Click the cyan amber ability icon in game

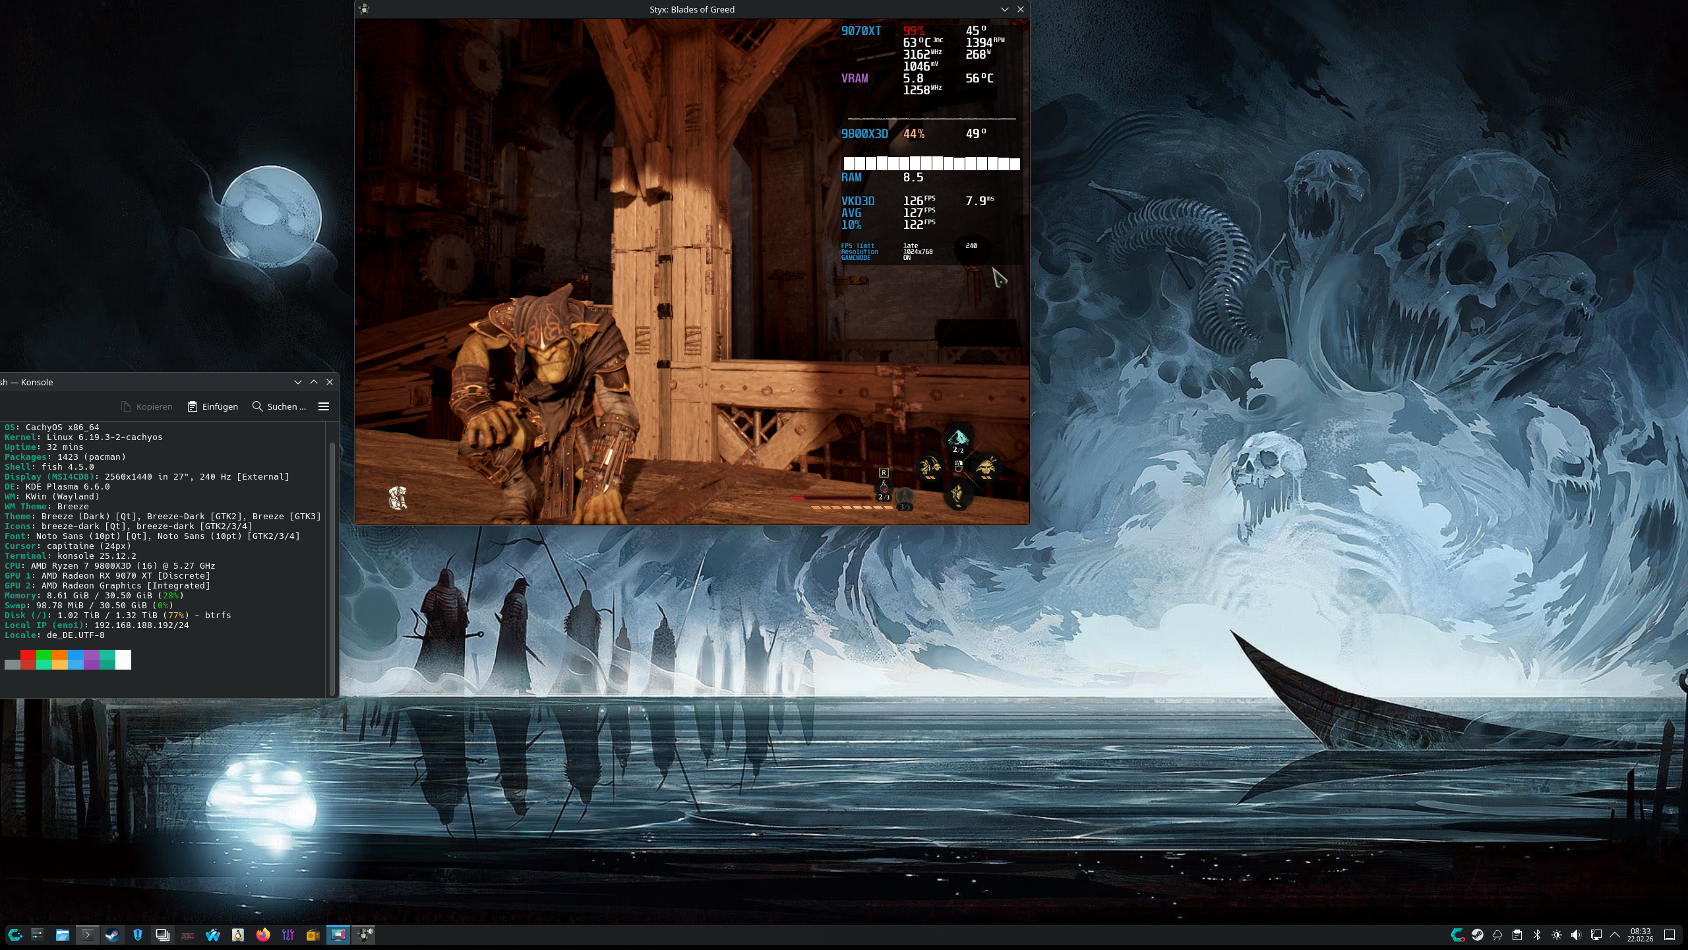[x=958, y=439]
